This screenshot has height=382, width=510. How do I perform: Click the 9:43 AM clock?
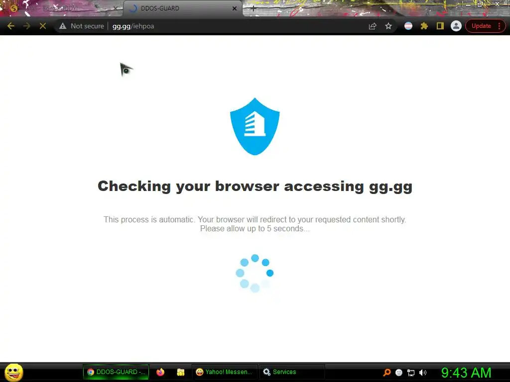pyautogui.click(x=466, y=373)
